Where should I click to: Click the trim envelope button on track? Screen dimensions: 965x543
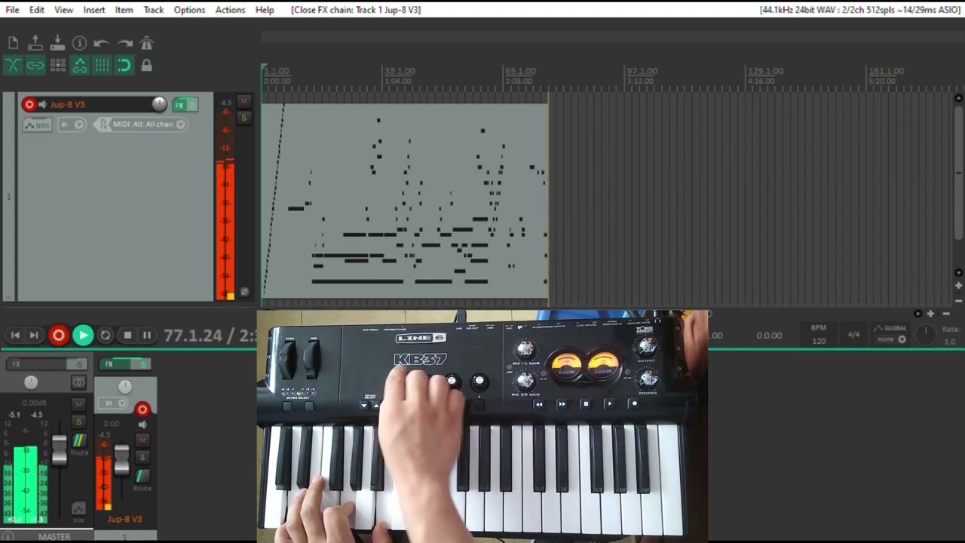coord(37,124)
